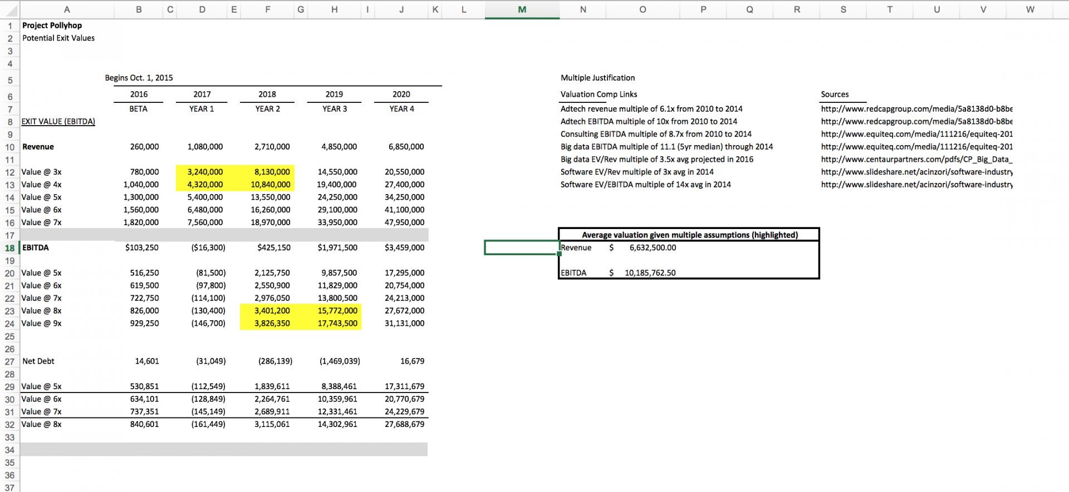The width and height of the screenshot is (1069, 492).
Task: Select the 'YEAR 4' label cell
Action: pyautogui.click(x=401, y=109)
